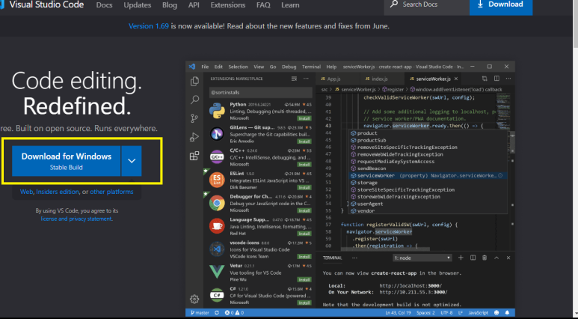578x319 pixels.
Task: Select the Search icon in activity bar
Action: [194, 100]
